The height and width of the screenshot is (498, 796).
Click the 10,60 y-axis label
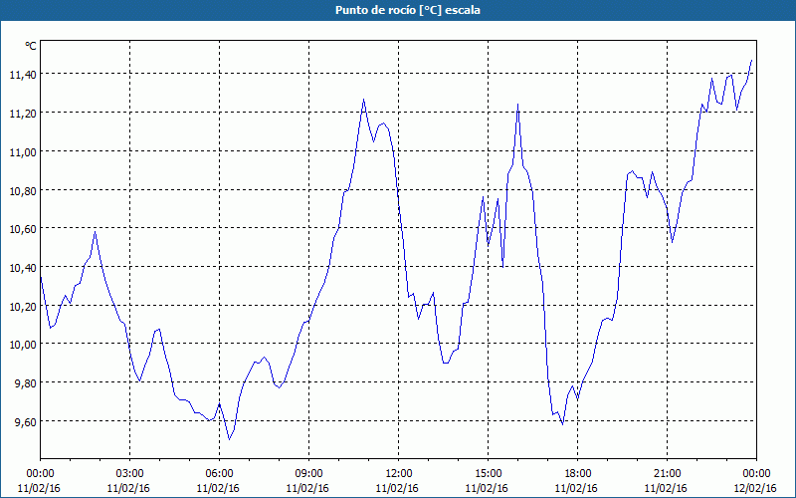click(x=23, y=229)
